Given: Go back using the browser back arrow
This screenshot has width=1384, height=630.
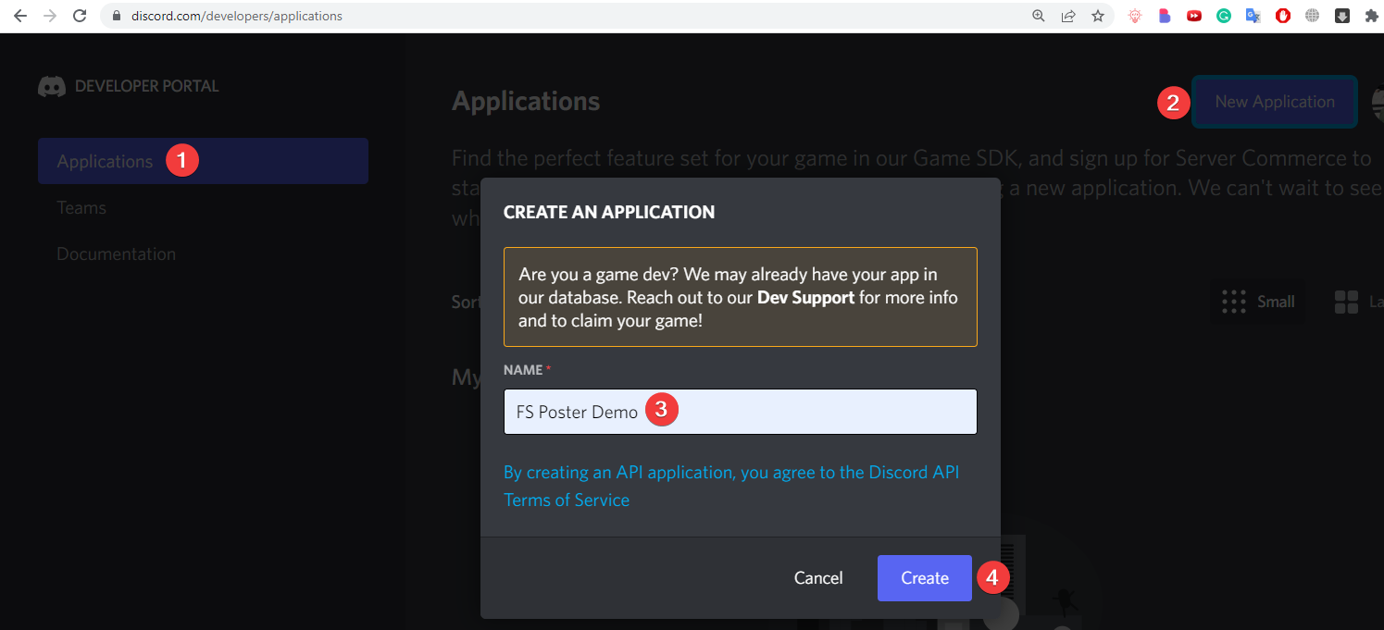Looking at the screenshot, I should (19, 16).
